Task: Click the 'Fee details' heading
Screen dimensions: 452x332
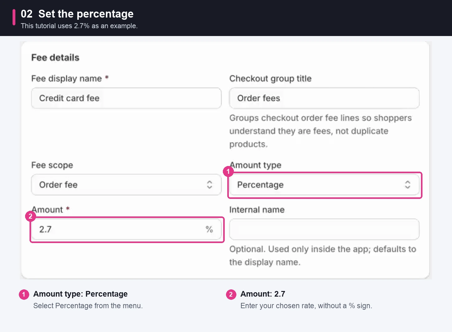Action: click(x=55, y=58)
